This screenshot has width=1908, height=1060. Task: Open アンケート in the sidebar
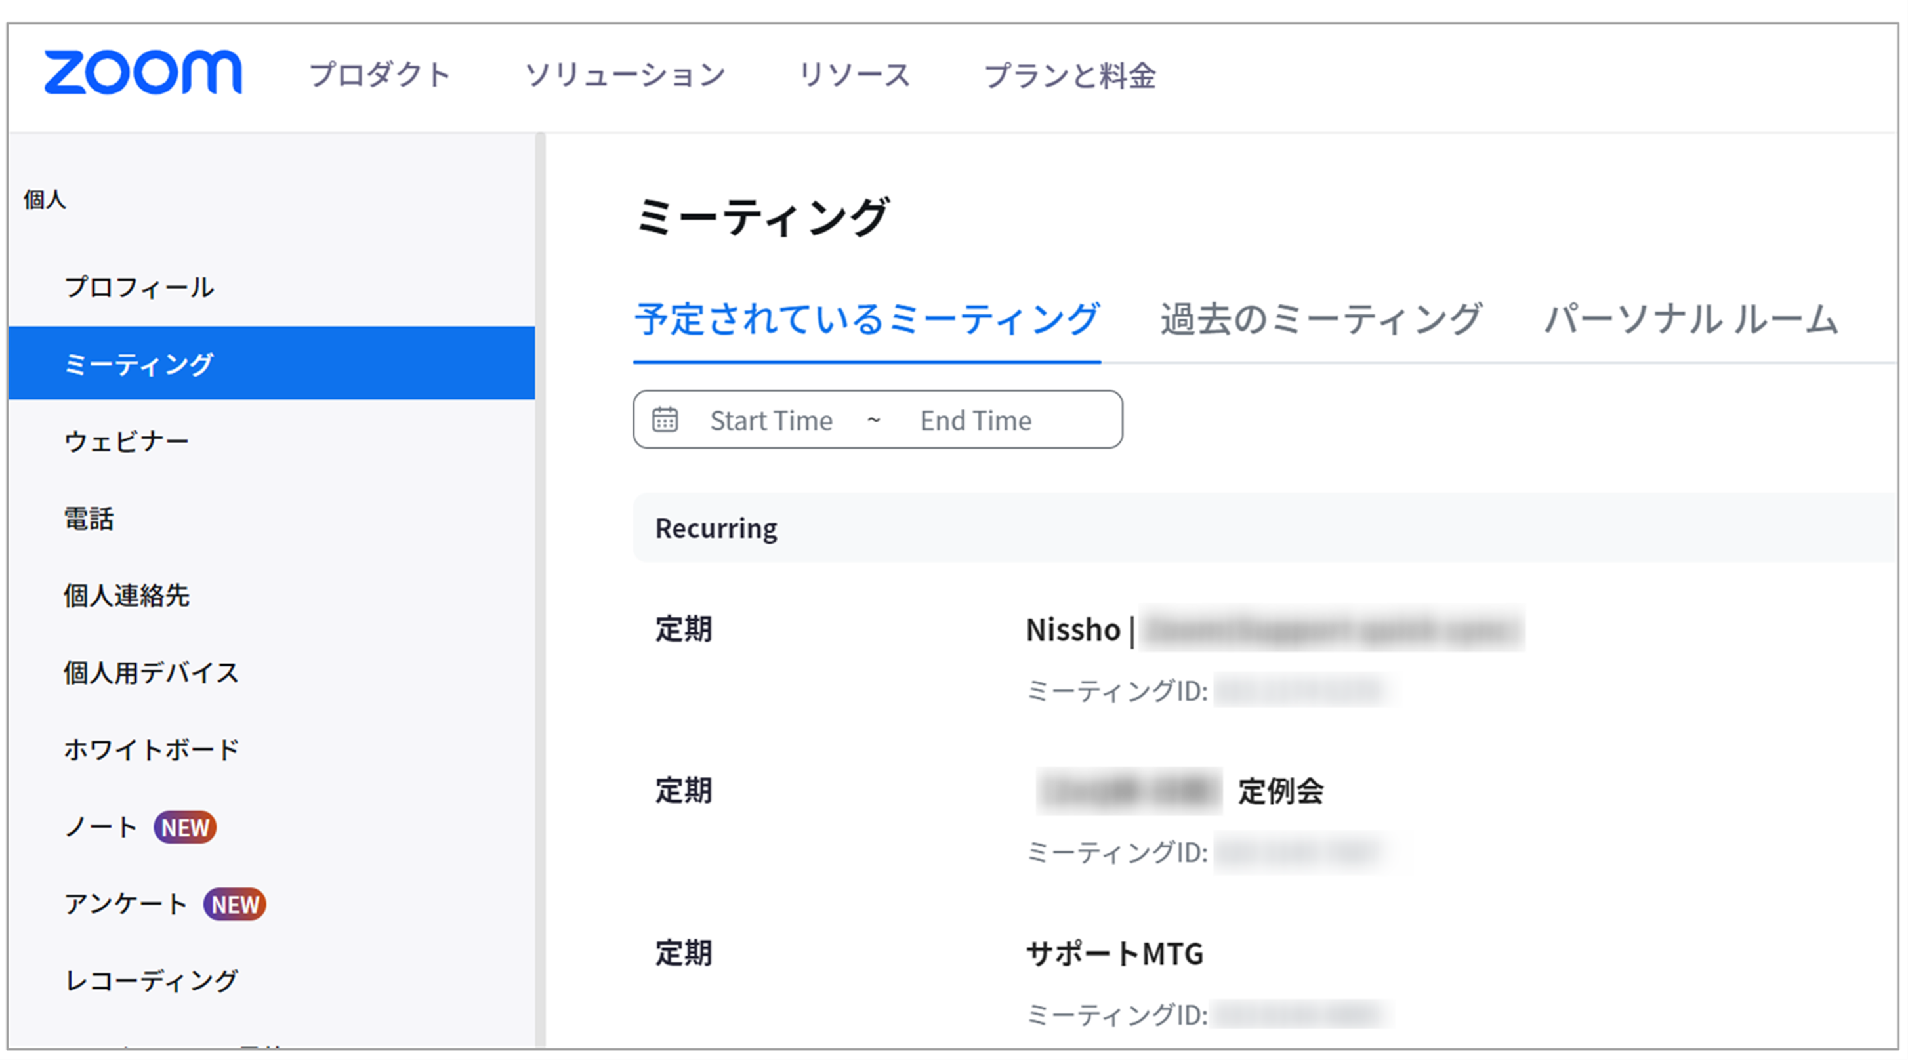pos(126,904)
